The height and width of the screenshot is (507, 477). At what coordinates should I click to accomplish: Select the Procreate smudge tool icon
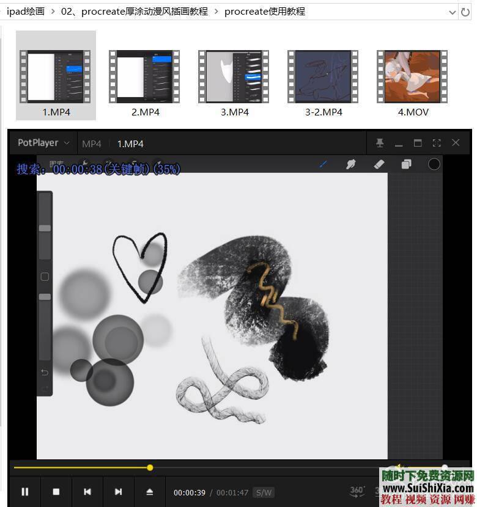pyautogui.click(x=351, y=164)
